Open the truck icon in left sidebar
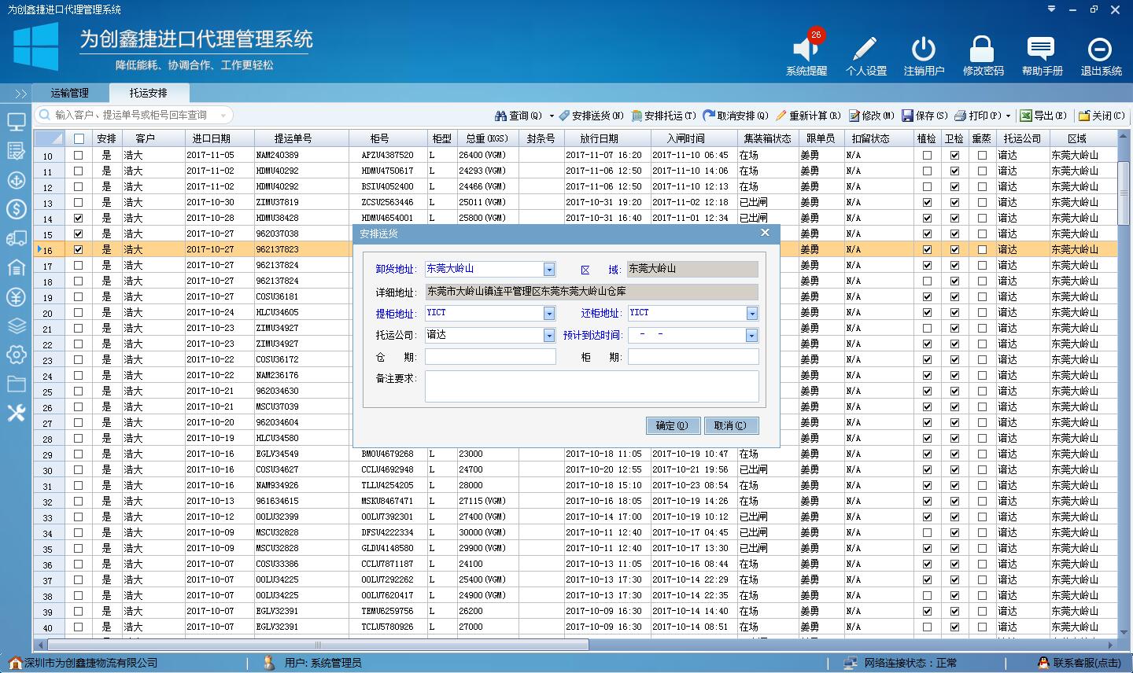The image size is (1133, 673). tap(16, 238)
